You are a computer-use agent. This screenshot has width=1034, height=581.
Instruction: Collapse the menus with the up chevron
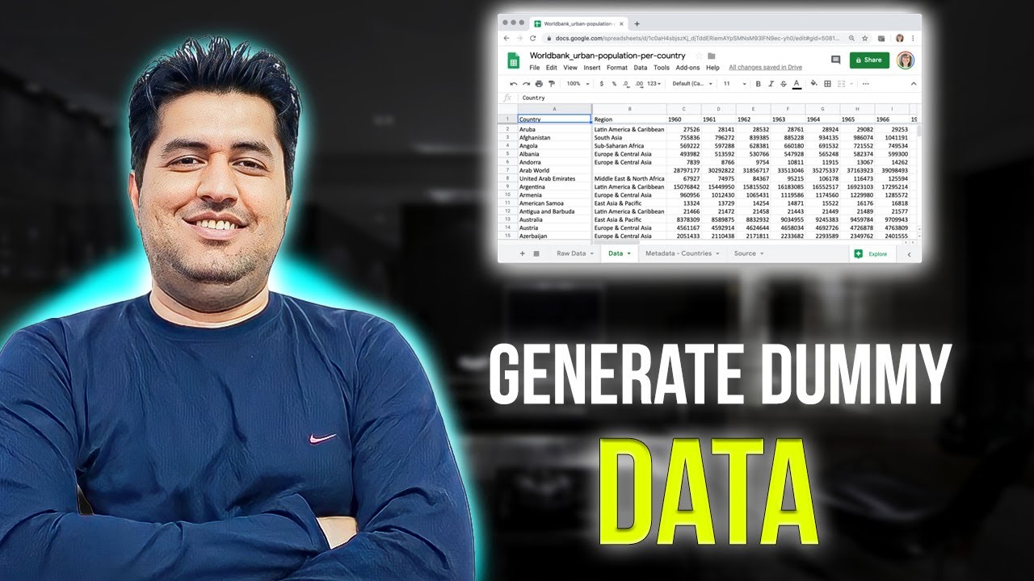pyautogui.click(x=914, y=84)
